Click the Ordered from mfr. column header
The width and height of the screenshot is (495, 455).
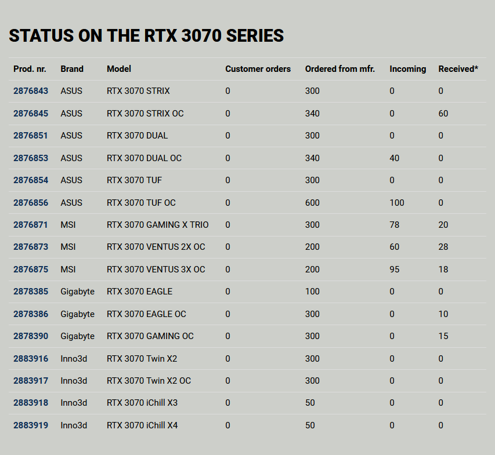tap(340, 69)
